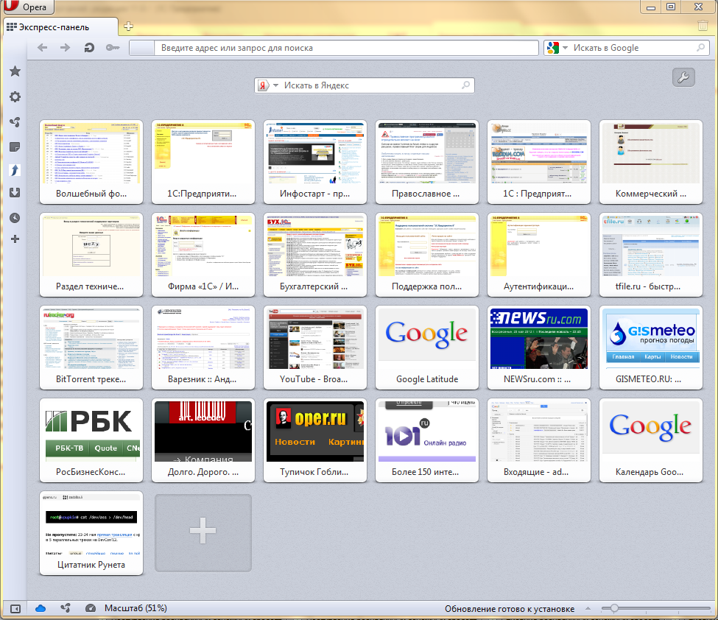Open the Bookmarks star panel
The width and height of the screenshot is (718, 620).
click(15, 71)
